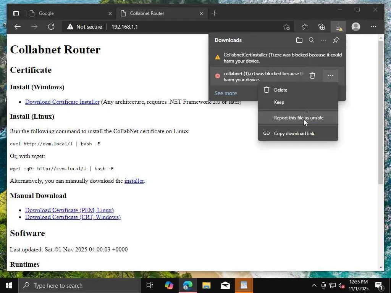This screenshot has width=391, height=293.
Task: Click the Not secure warning indicator
Action: (x=84, y=27)
